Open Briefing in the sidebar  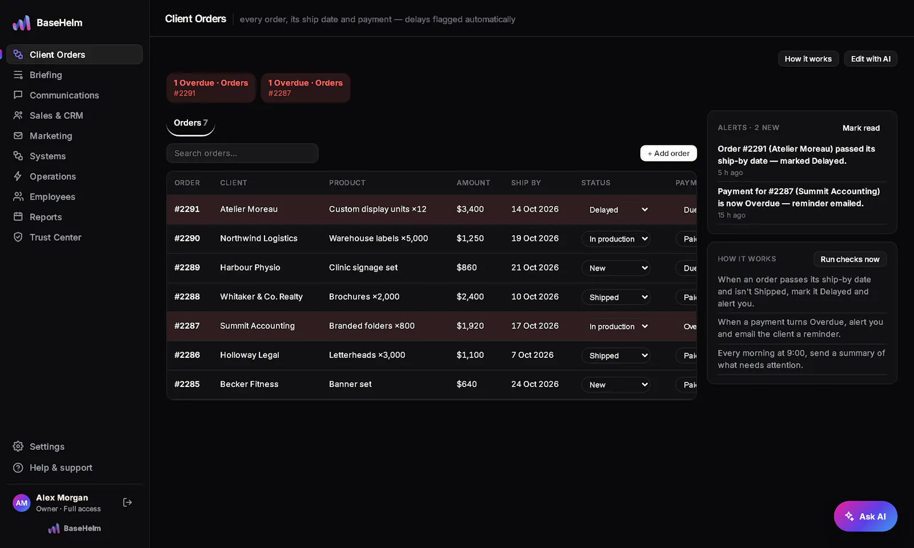(x=74, y=75)
